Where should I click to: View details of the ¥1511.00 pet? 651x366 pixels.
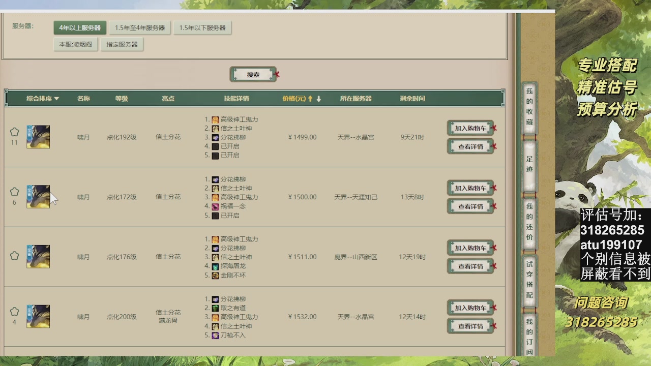pos(470,266)
